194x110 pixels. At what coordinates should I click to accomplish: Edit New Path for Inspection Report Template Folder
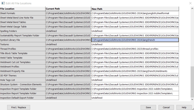point(135,93)
